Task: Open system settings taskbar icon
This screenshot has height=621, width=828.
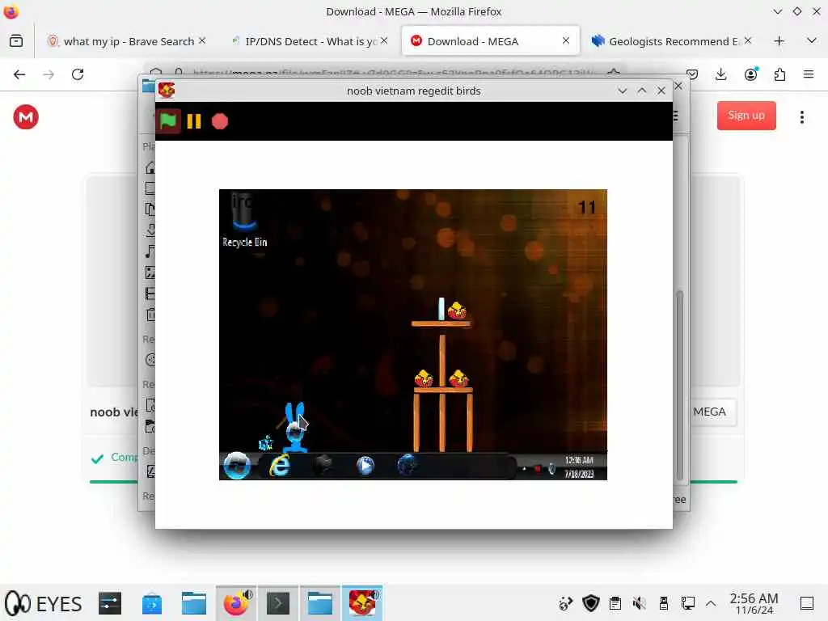Action: (110, 603)
